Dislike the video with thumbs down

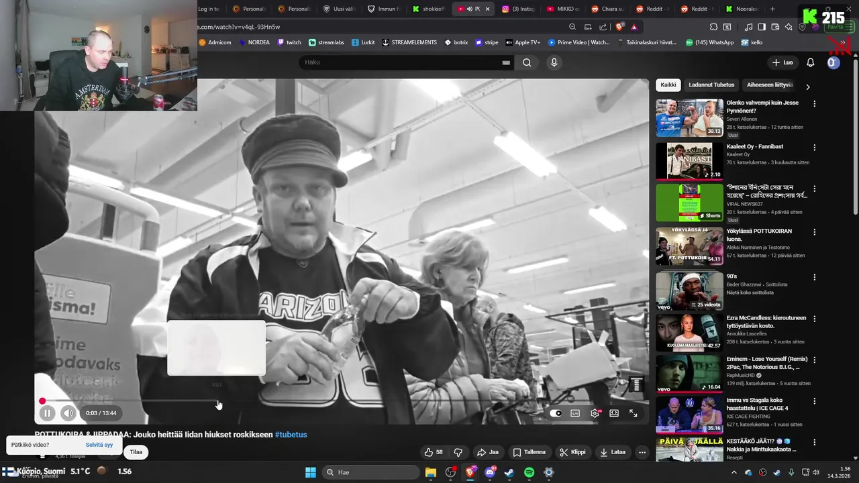458,452
